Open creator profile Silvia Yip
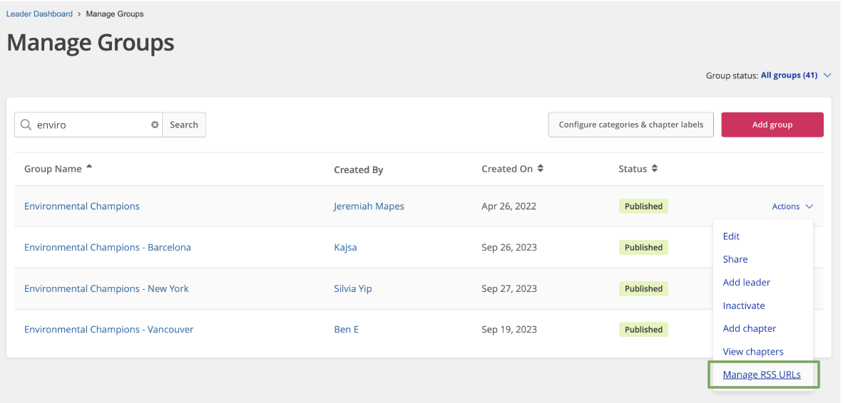 [x=353, y=288]
